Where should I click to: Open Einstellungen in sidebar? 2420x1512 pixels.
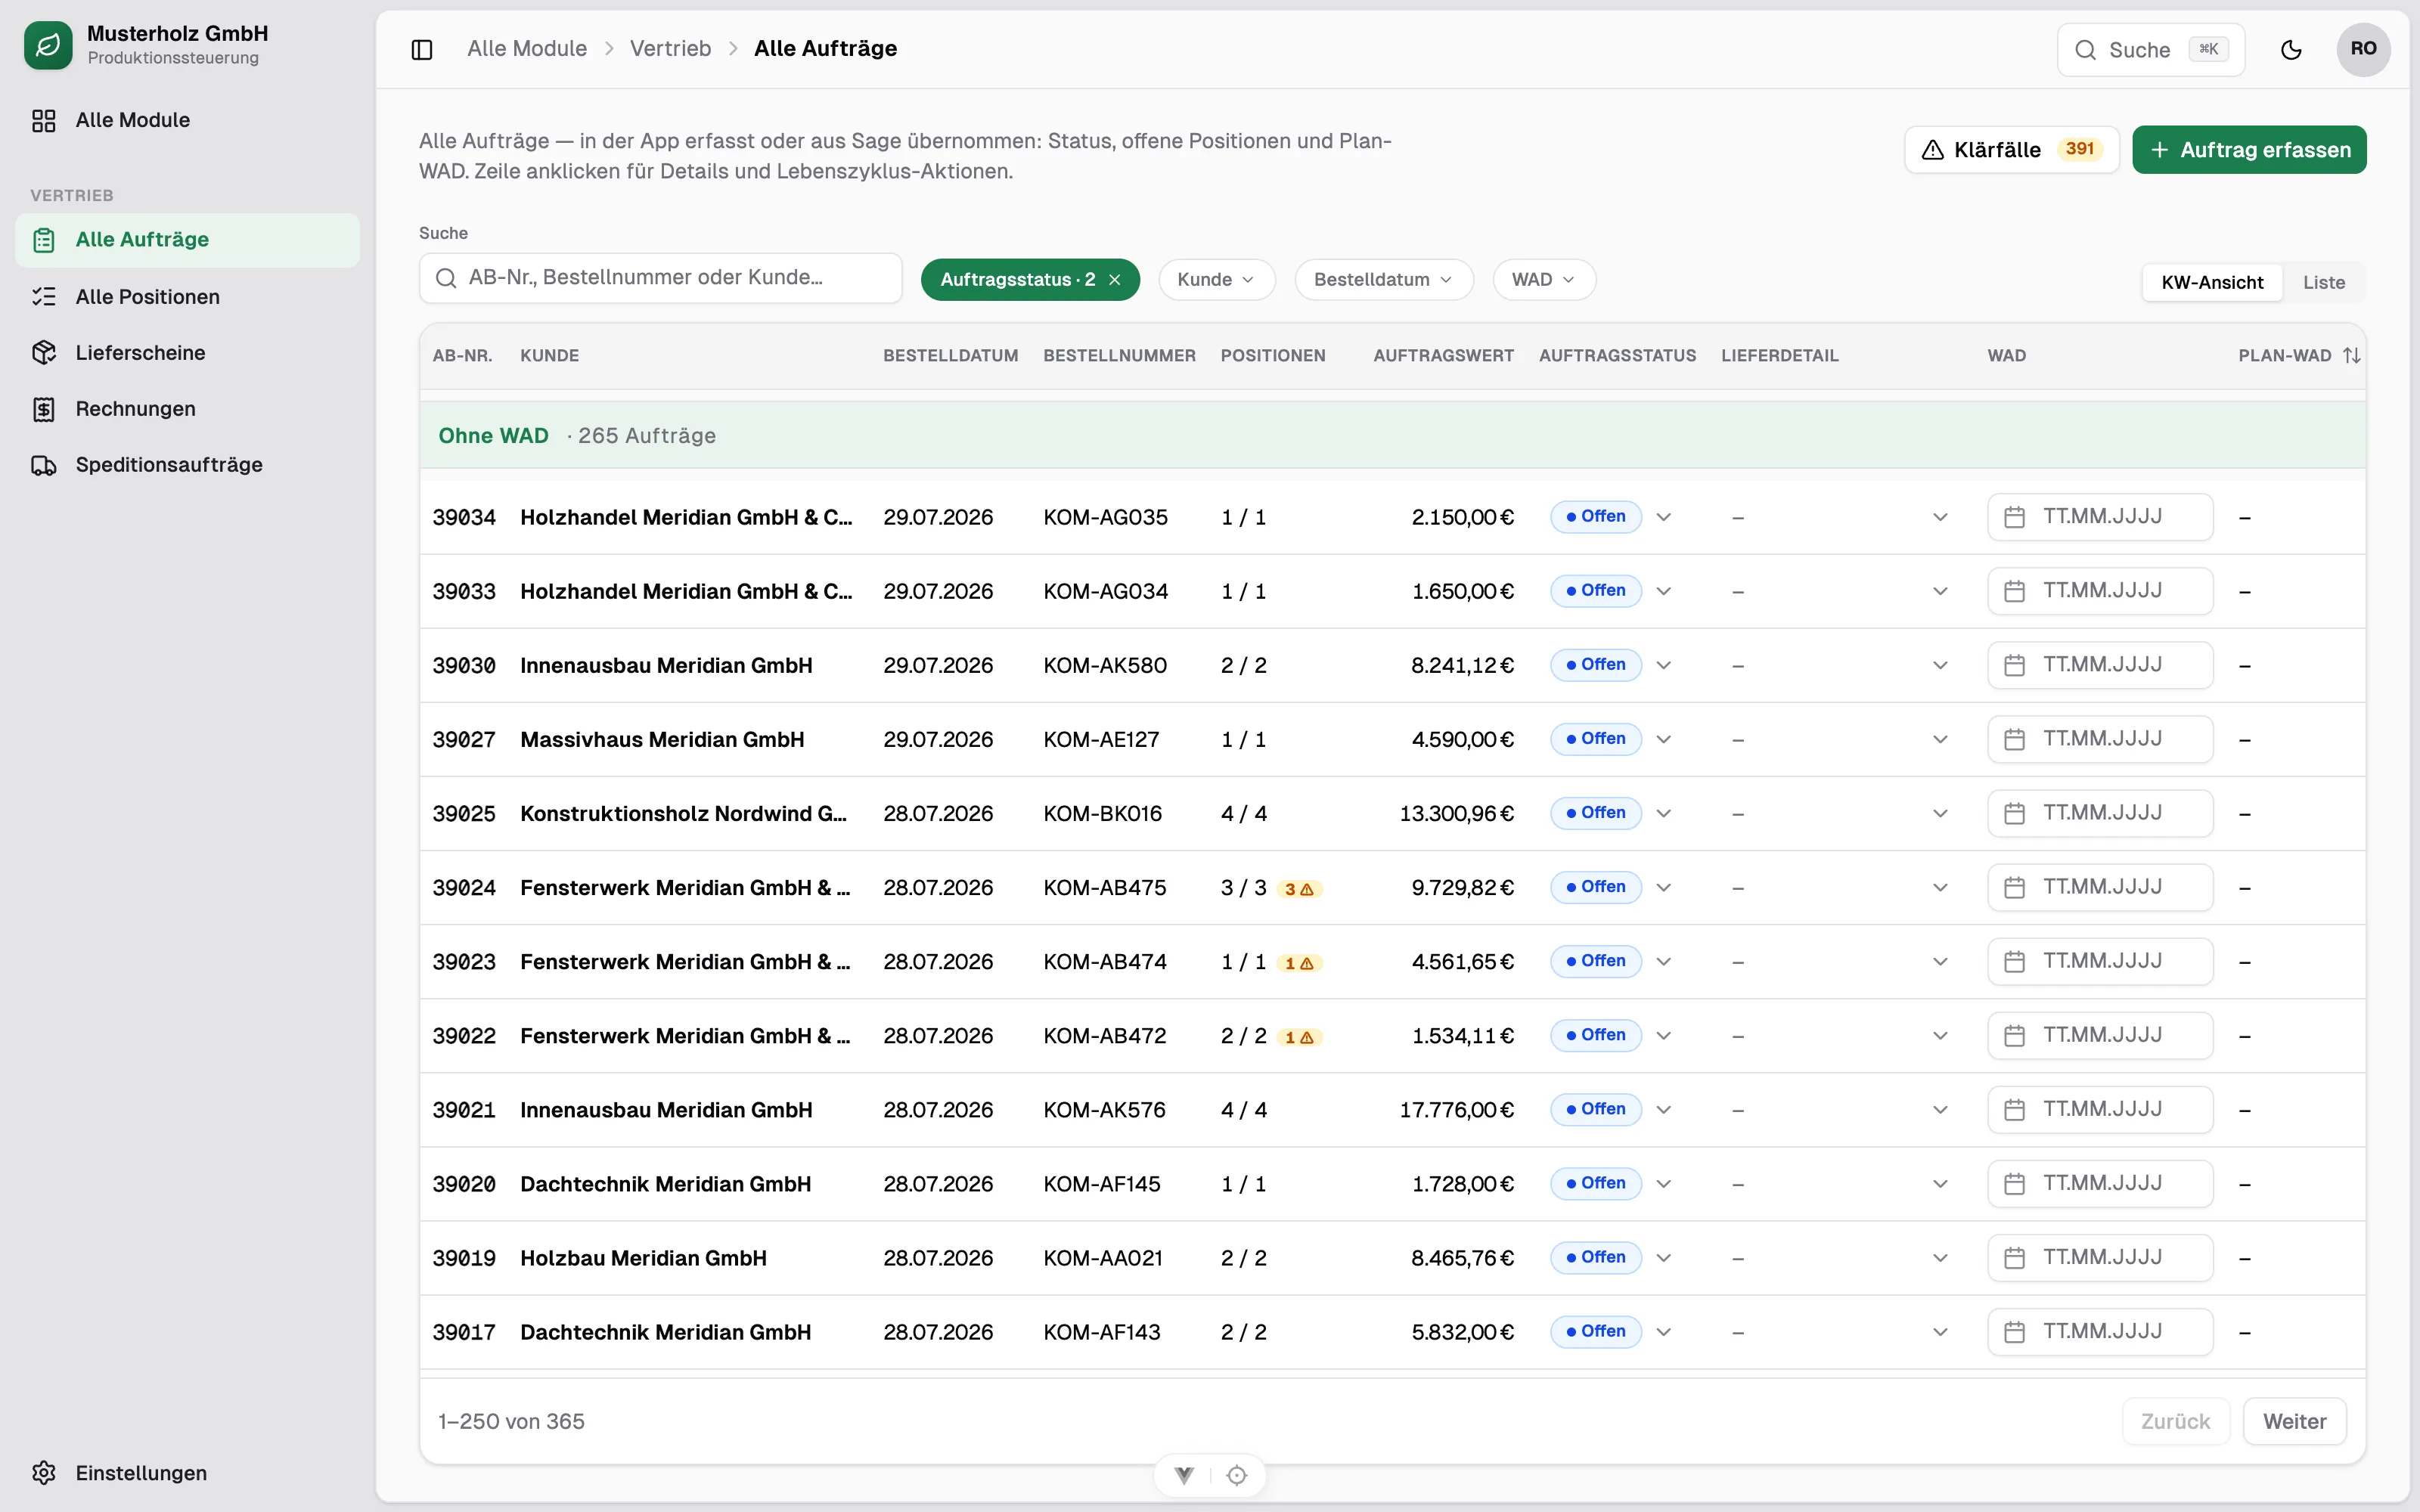187,1473
